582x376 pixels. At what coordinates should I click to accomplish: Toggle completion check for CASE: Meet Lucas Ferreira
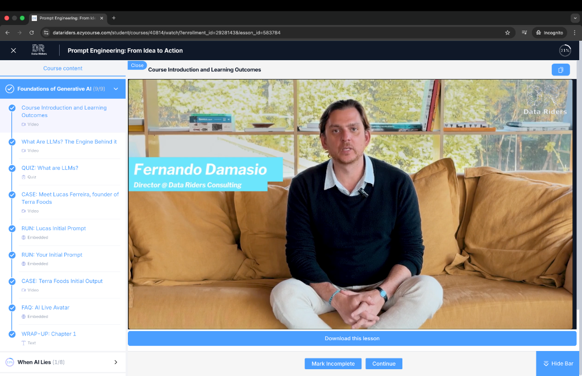coord(13,195)
